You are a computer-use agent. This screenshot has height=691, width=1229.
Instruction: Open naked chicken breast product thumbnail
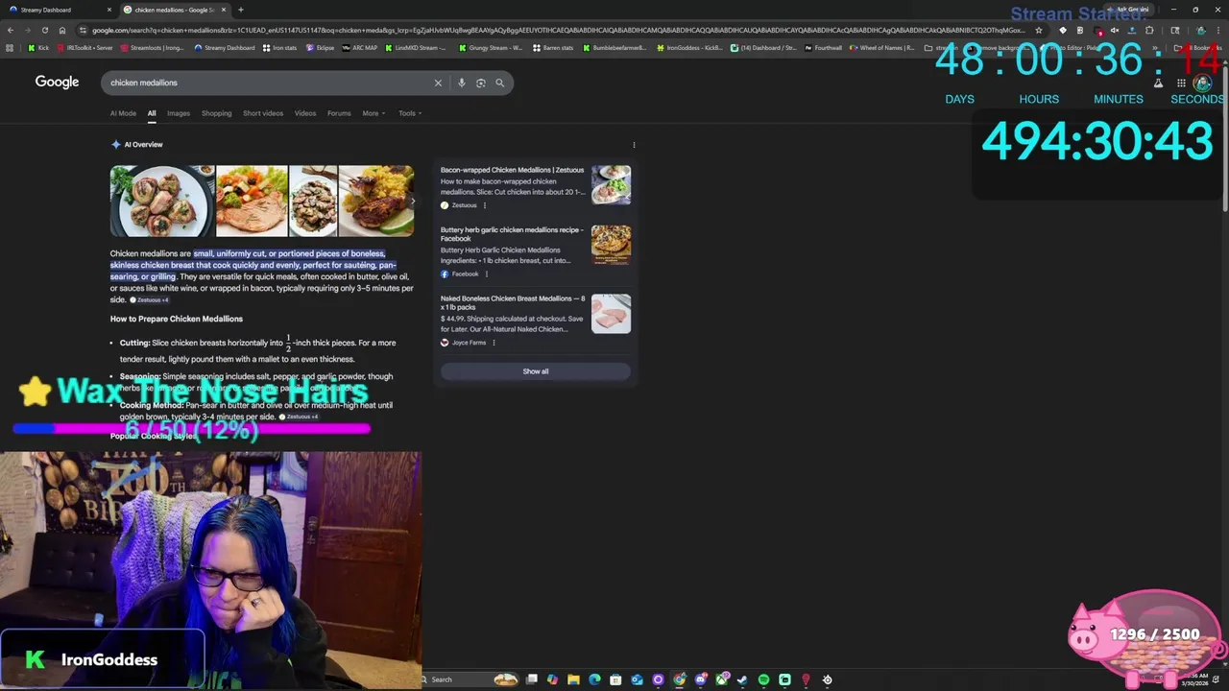(611, 314)
